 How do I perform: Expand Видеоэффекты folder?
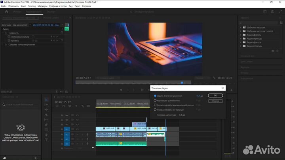coord(241,42)
